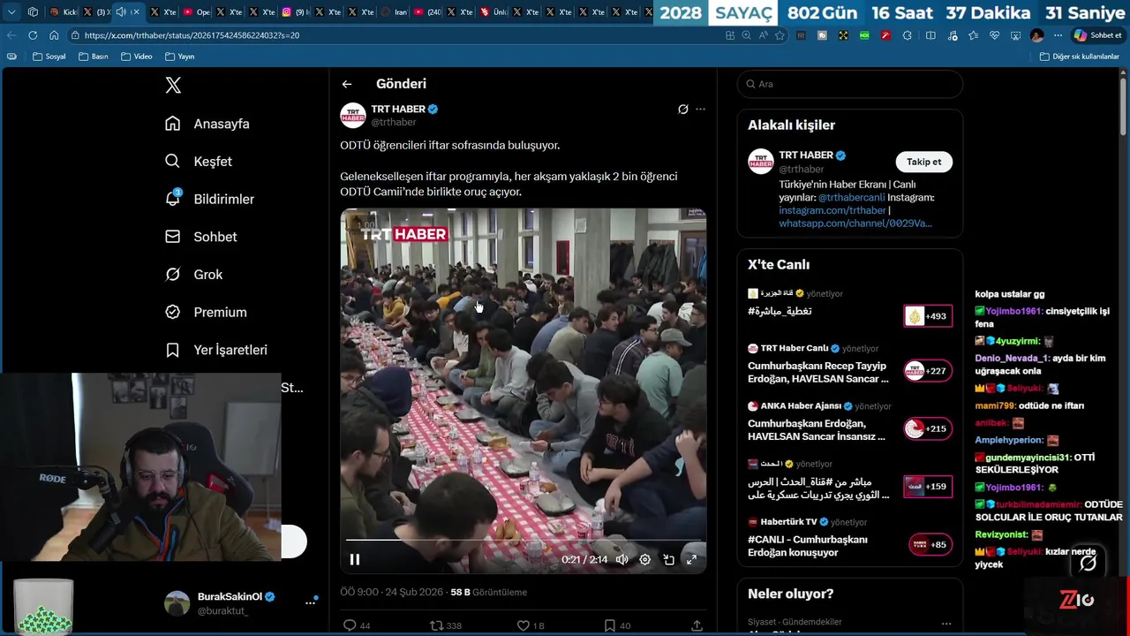Image resolution: width=1130 pixels, height=636 pixels.
Task: Mute tab audio via speaker icon
Action: 121,12
